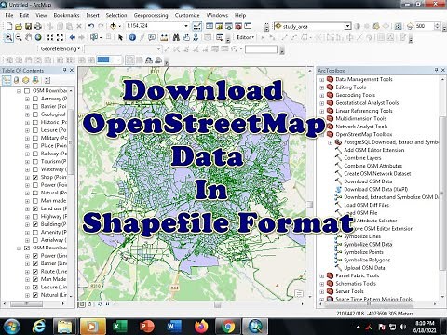Click the New Map File icon
Screen dimensions: 447x335
(x=9, y=26)
